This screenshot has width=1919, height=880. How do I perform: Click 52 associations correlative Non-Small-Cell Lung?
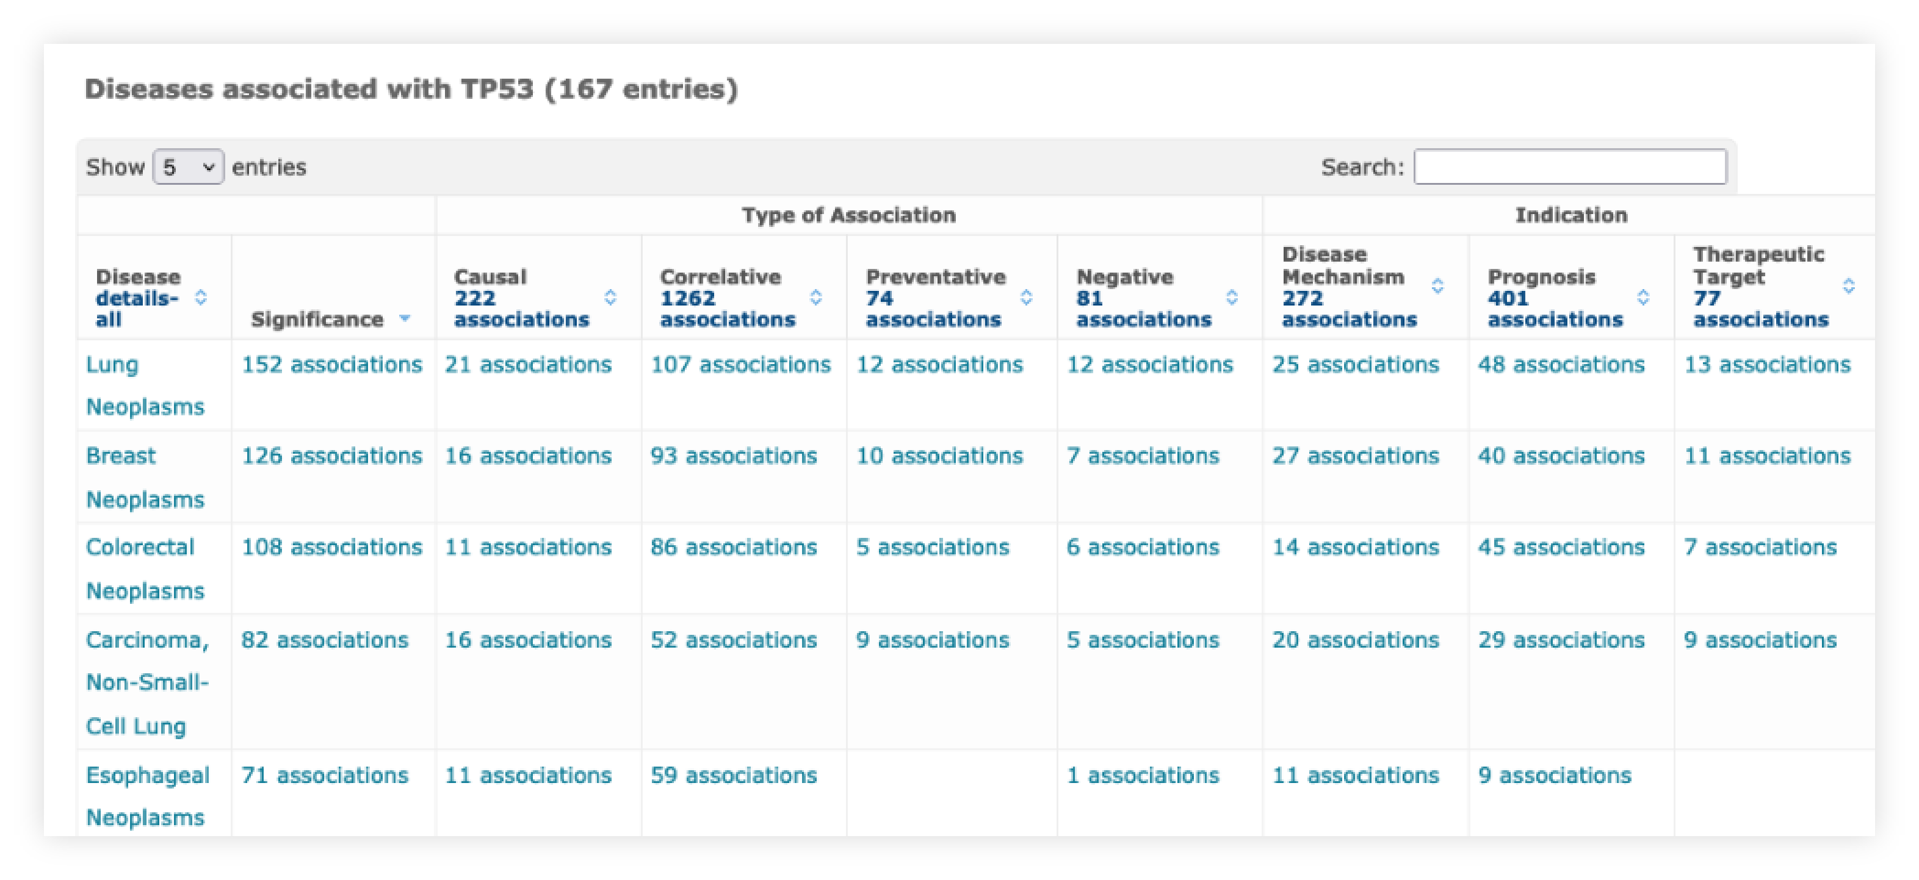coord(734,640)
